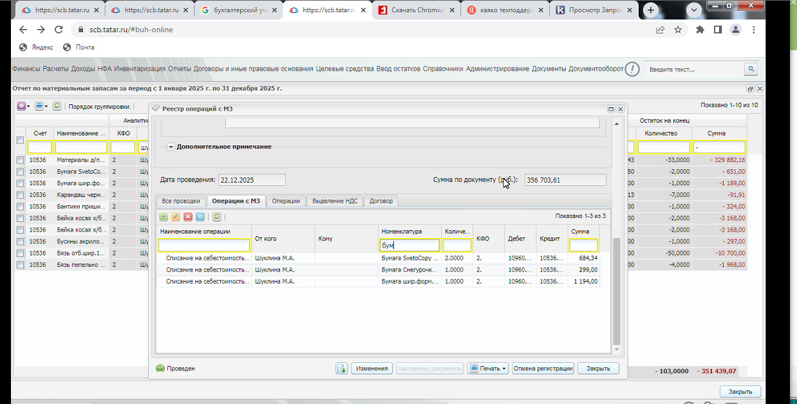Click the export document icon beside Изменения
Image resolution: width=797 pixels, height=404 pixels.
(342, 369)
